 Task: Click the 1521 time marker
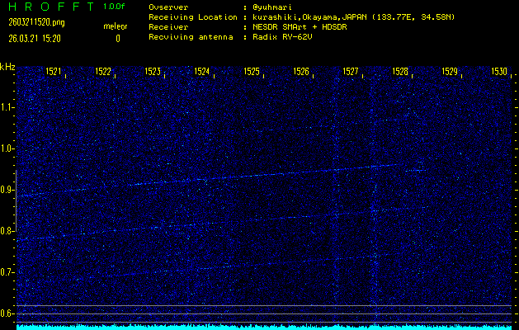click(54, 72)
